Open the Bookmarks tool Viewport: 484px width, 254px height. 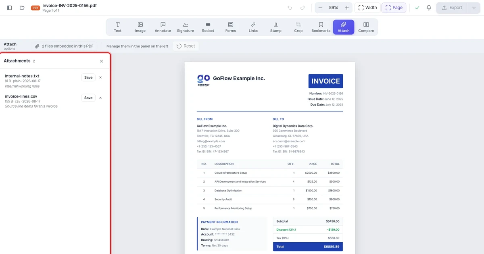click(x=321, y=27)
